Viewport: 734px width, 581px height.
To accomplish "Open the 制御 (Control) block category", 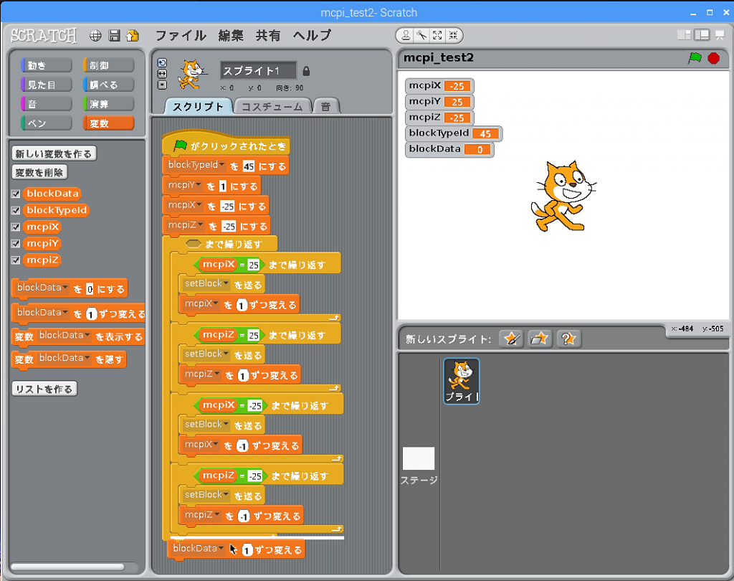I will (x=109, y=65).
